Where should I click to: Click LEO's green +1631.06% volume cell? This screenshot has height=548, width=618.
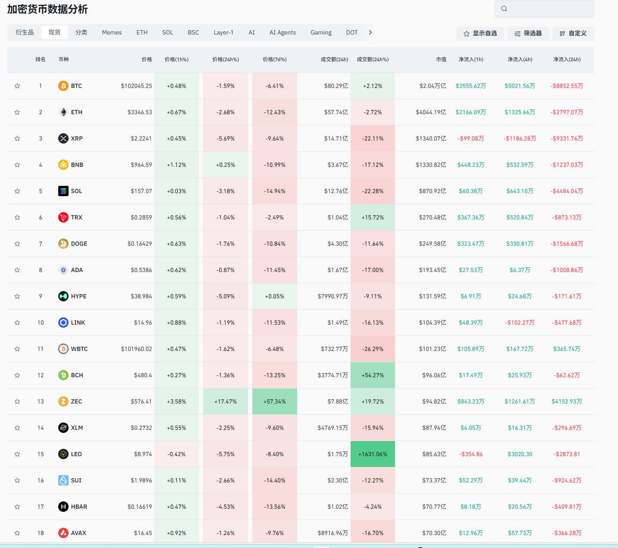(x=373, y=454)
